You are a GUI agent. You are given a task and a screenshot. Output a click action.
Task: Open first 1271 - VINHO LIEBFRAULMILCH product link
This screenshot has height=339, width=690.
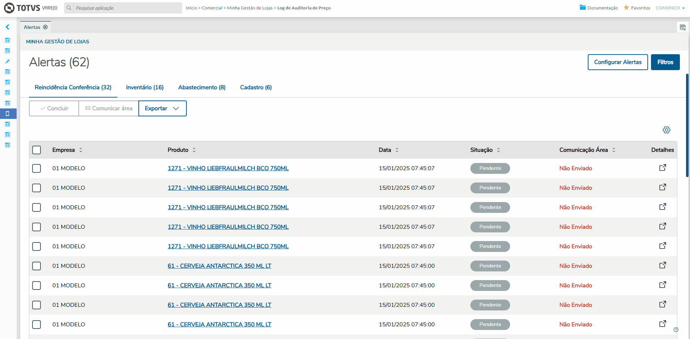[x=228, y=168]
